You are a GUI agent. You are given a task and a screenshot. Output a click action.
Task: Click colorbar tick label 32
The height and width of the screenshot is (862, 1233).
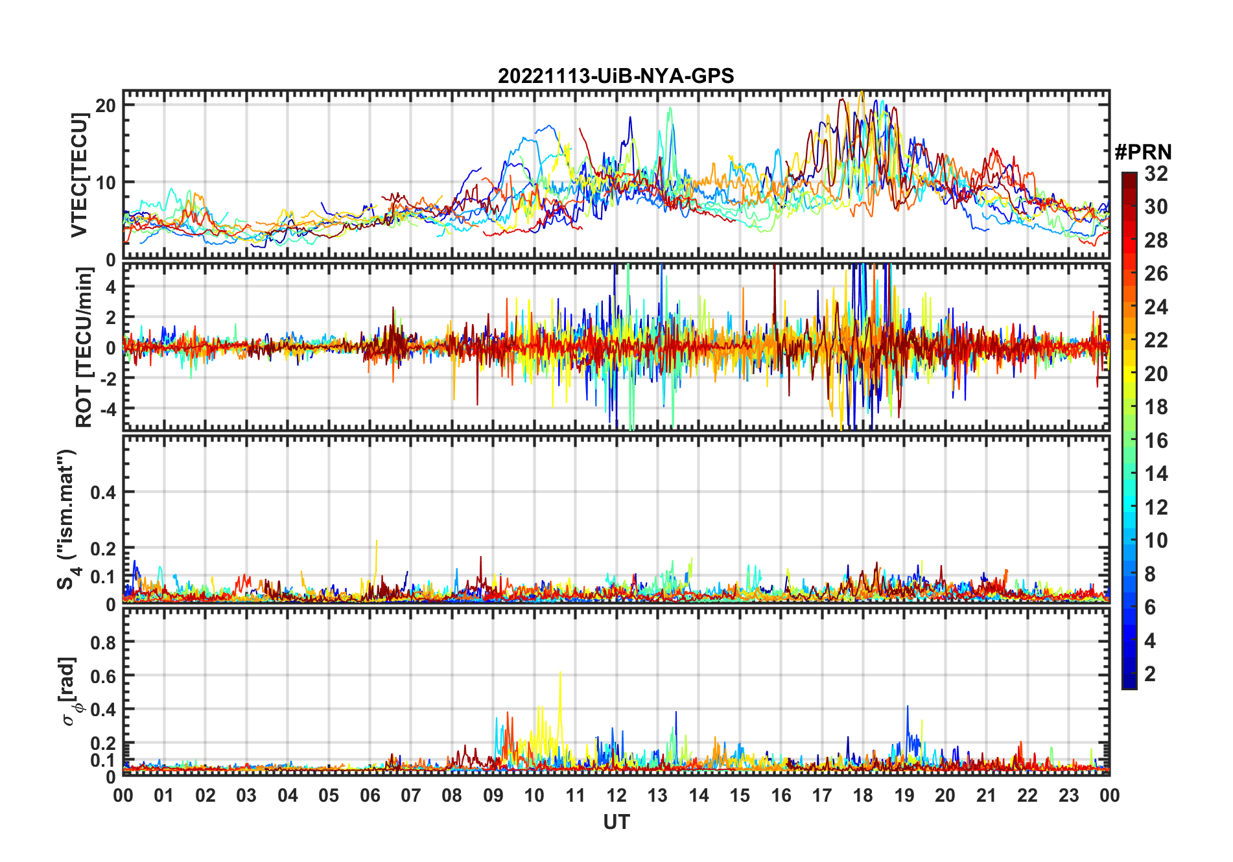click(x=1156, y=174)
